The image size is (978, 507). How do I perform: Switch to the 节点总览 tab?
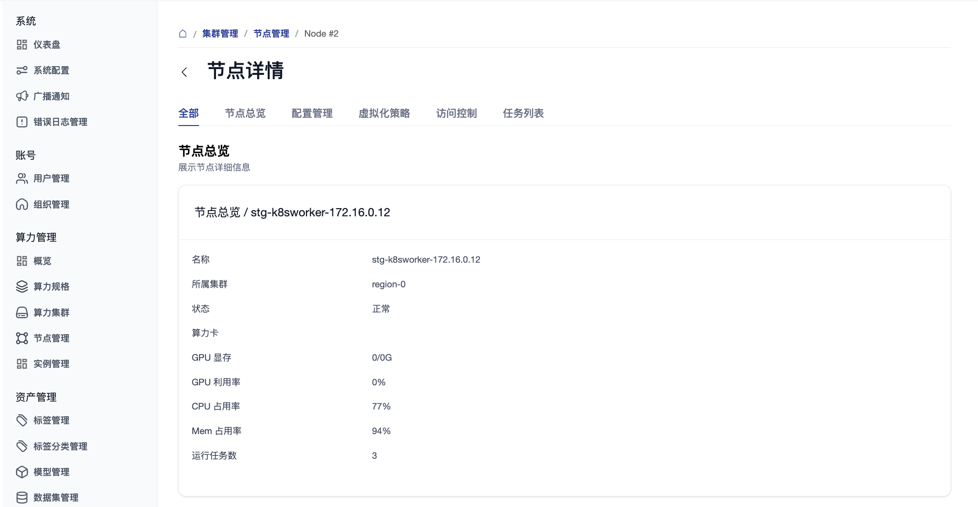pos(245,113)
